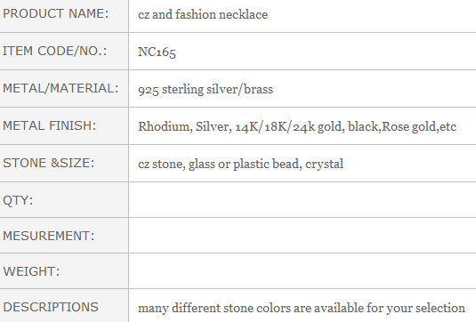Click the QTY label cell

64,200
